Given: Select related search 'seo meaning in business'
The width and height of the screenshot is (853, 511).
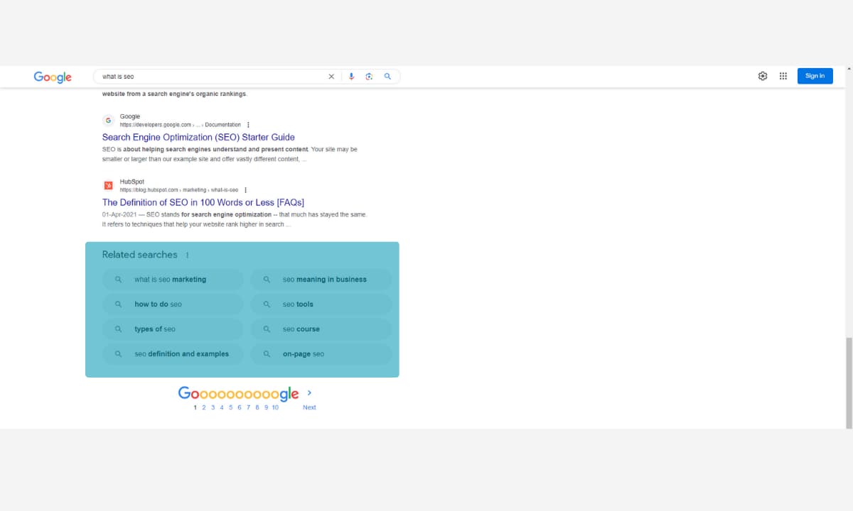Looking at the screenshot, I should (321, 280).
